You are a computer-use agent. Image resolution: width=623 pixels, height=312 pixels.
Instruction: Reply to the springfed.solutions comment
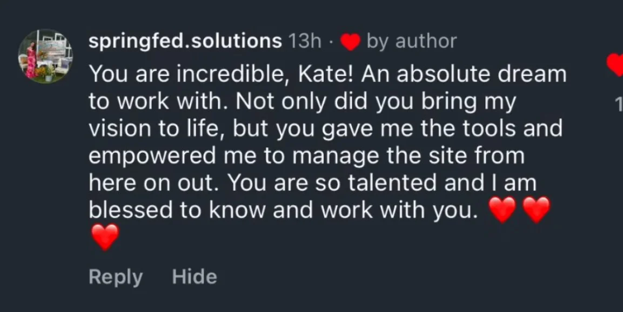click(x=116, y=277)
